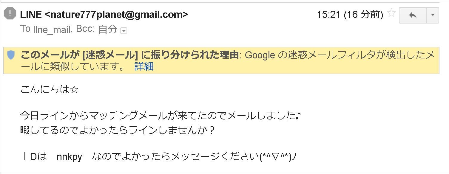Click the bold 迷惑メール reason heading
This screenshot has width=449, height=174.
(x=129, y=55)
